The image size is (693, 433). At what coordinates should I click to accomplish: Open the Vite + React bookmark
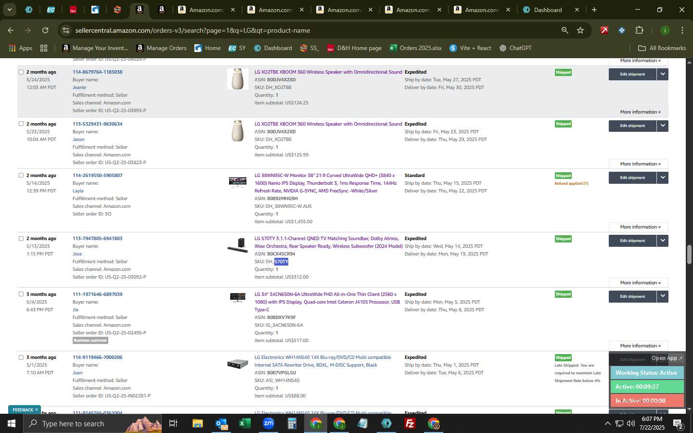pyautogui.click(x=470, y=48)
